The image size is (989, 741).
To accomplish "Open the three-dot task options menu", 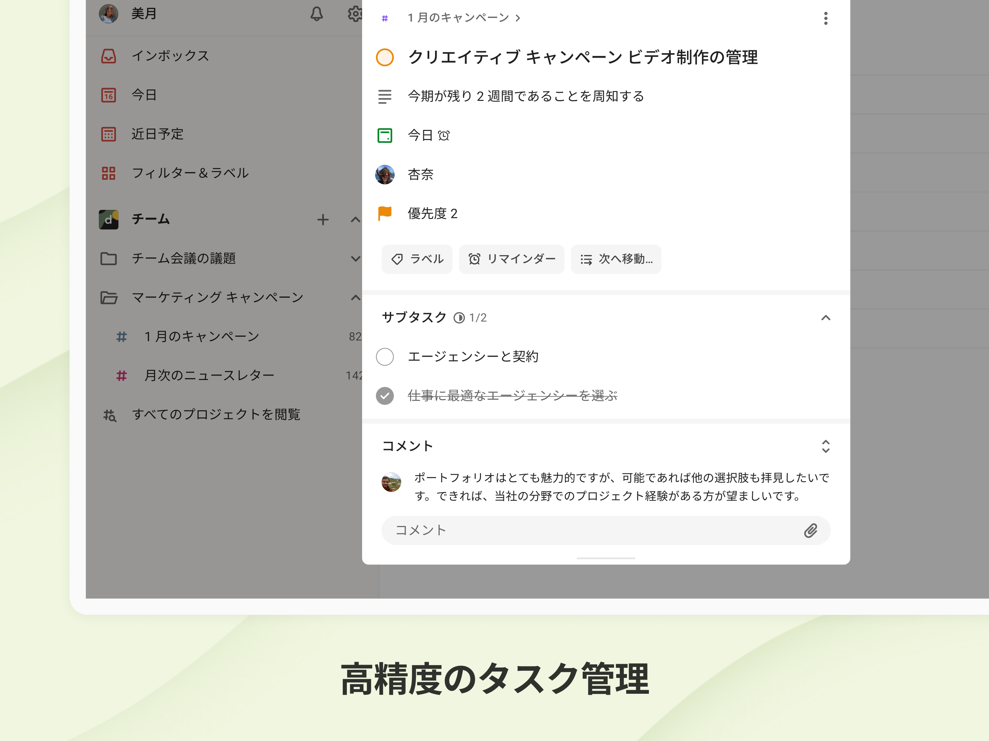I will pos(826,18).
